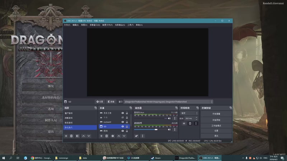
Task: Delete the selected scene with the trash icon in 场景 panel
Action: [x=71, y=136]
